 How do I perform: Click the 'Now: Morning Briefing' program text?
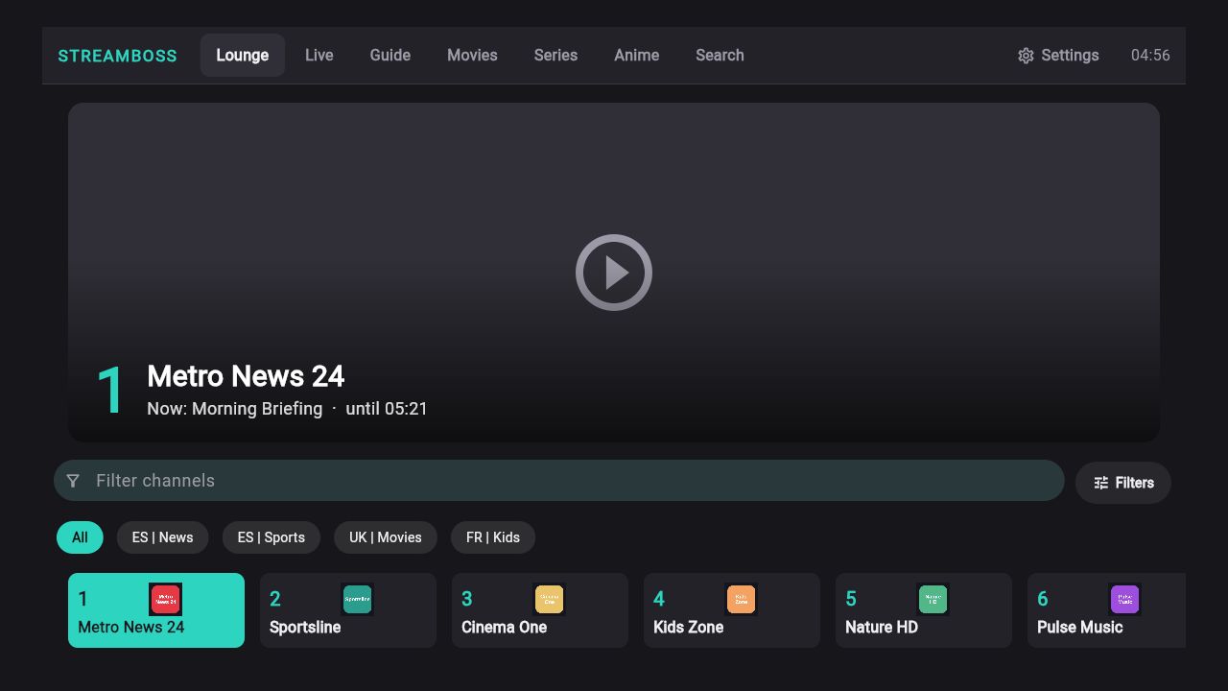point(235,409)
